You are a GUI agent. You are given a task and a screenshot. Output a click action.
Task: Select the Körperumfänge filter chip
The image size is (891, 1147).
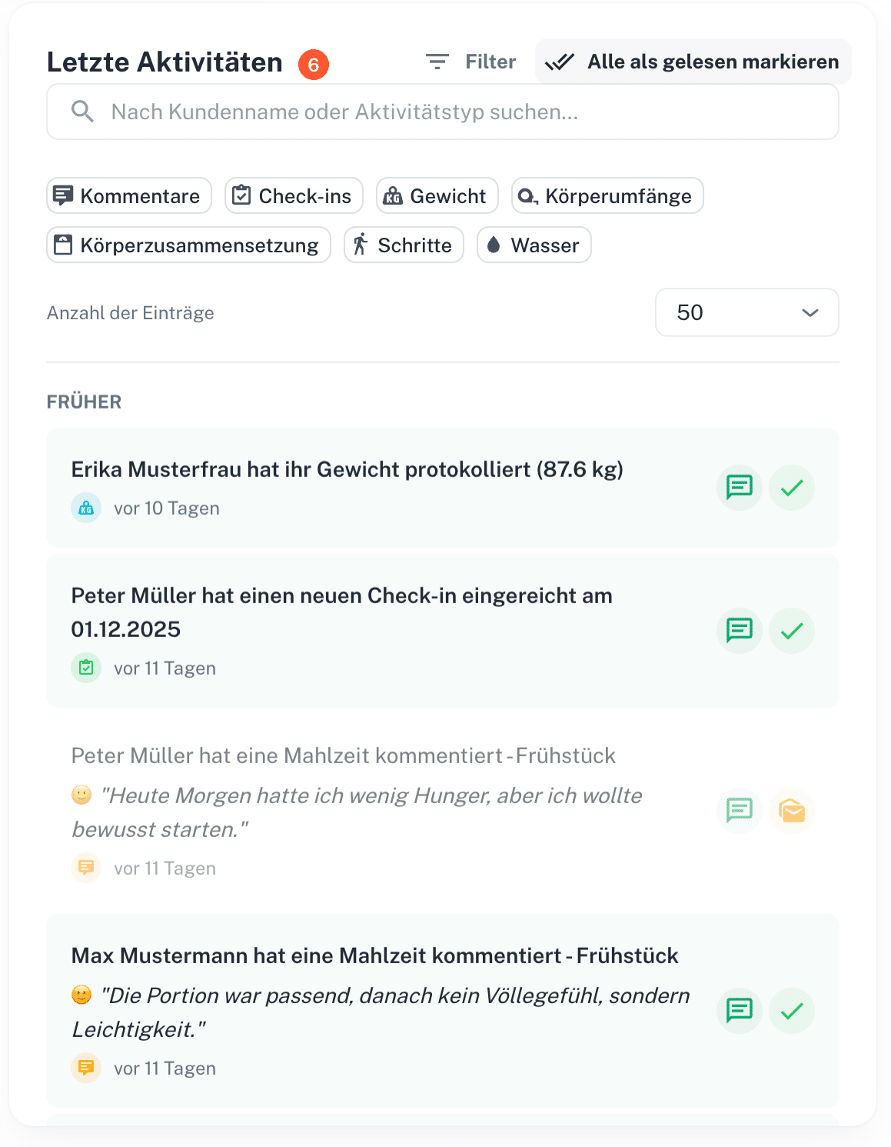point(607,196)
